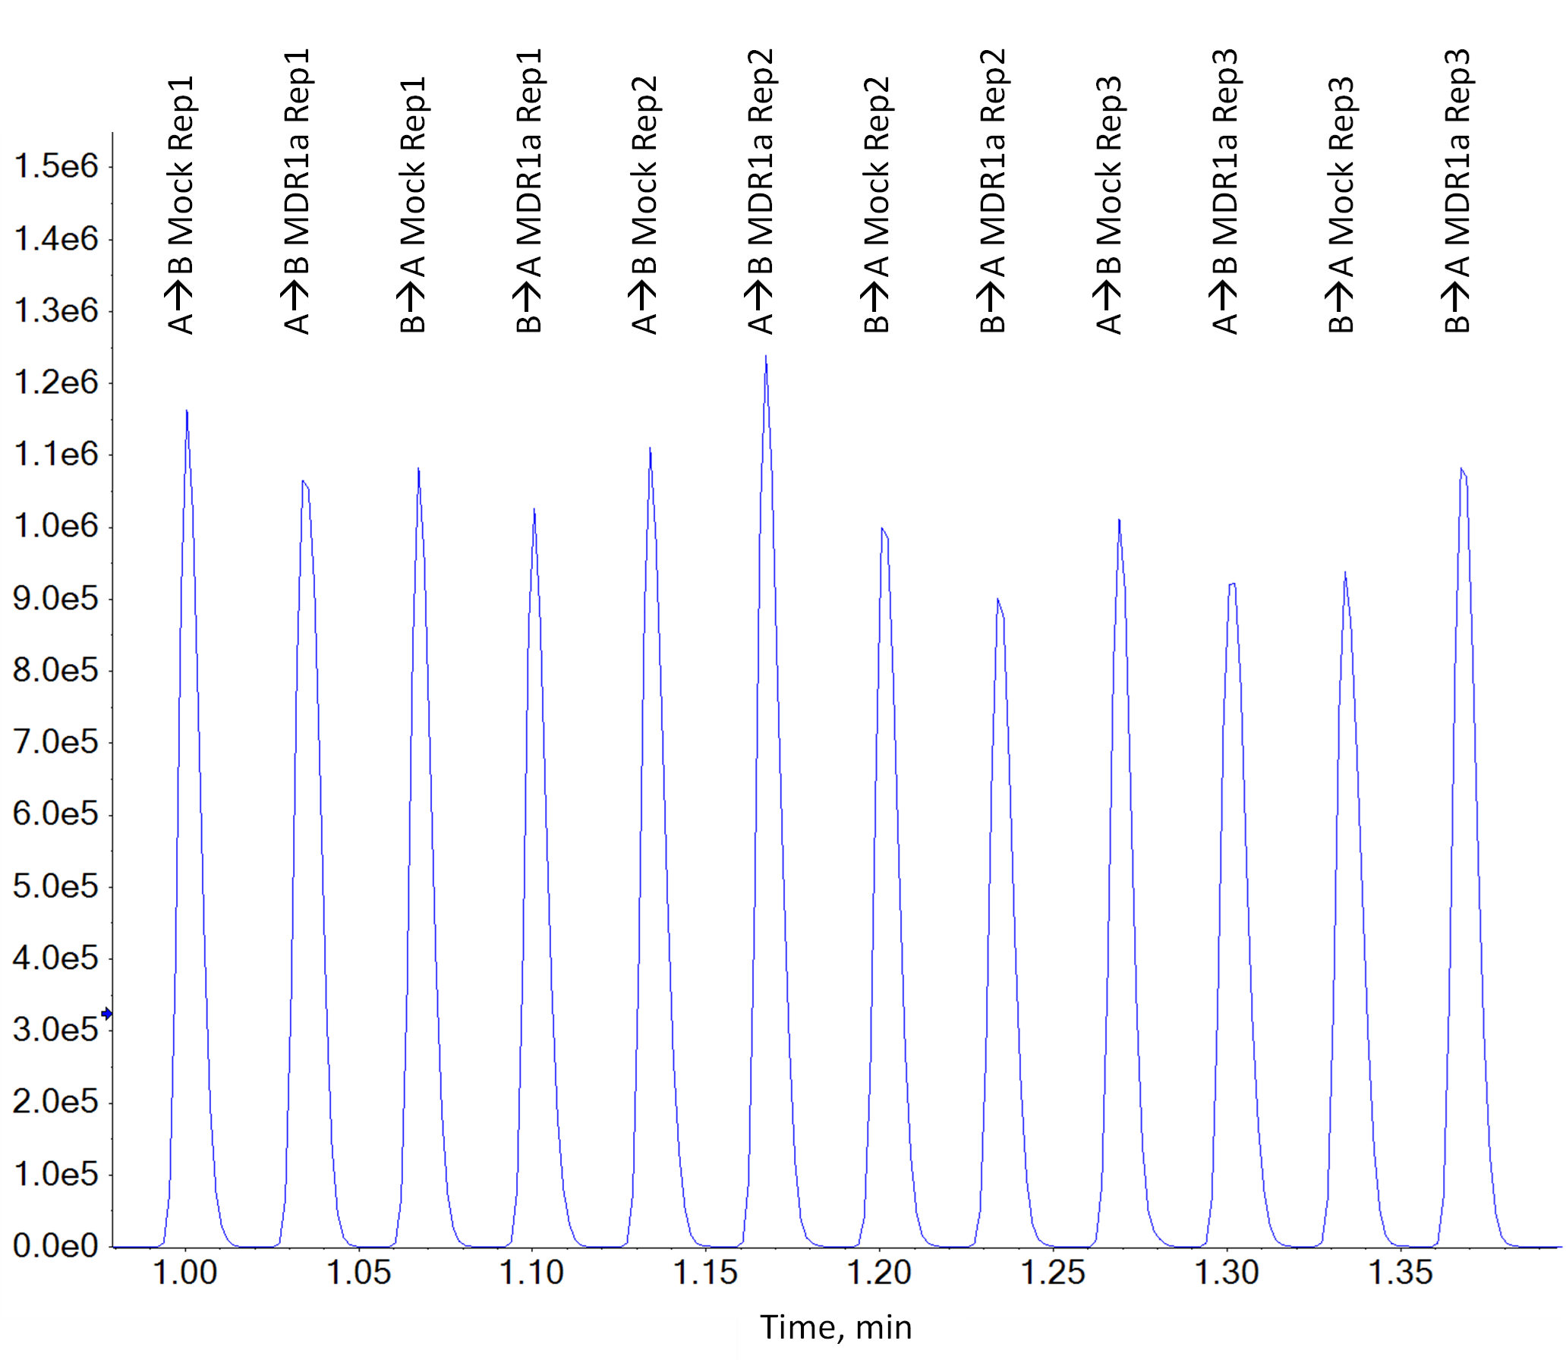Select the 'A→B MDR1a Rep3' peak label
The height and width of the screenshot is (1372, 1566).
(x=1225, y=191)
